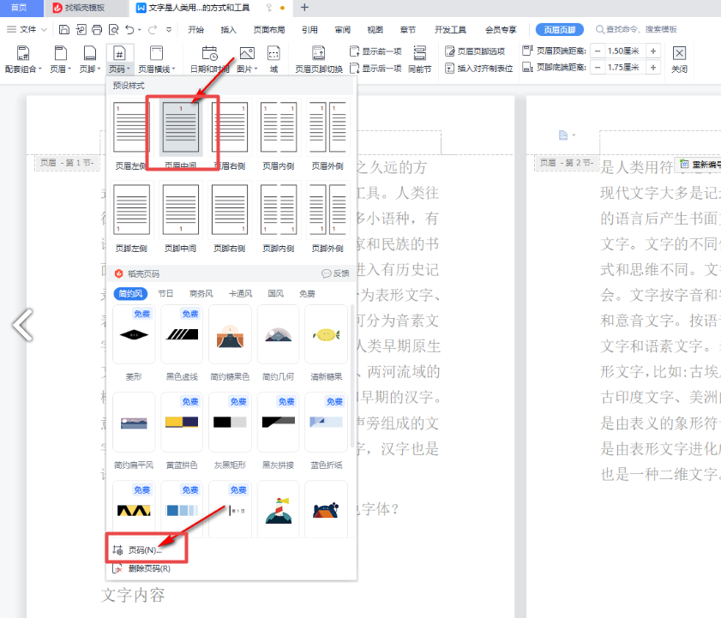Select the 商务风 category filter
This screenshot has width=721, height=618.
[201, 293]
